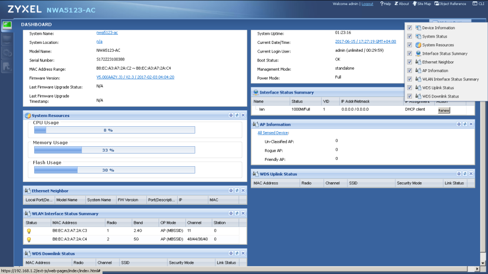
Task: Click the Logout link
Action: point(367,4)
